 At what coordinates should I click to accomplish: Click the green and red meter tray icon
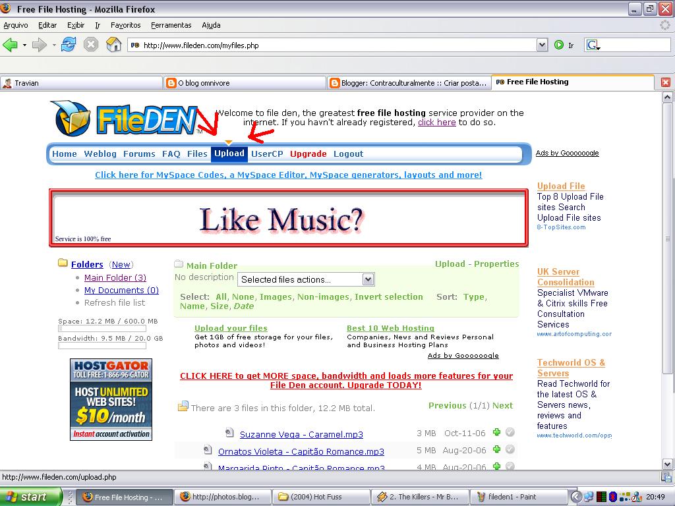pos(601,497)
